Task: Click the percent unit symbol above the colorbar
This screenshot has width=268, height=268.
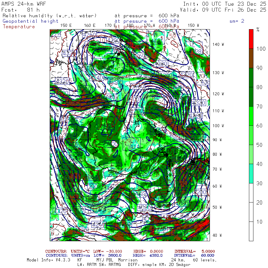Action: pos(258,30)
